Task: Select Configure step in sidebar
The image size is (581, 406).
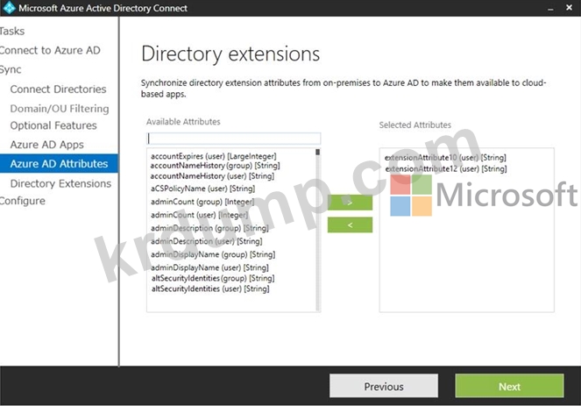Action: click(23, 201)
